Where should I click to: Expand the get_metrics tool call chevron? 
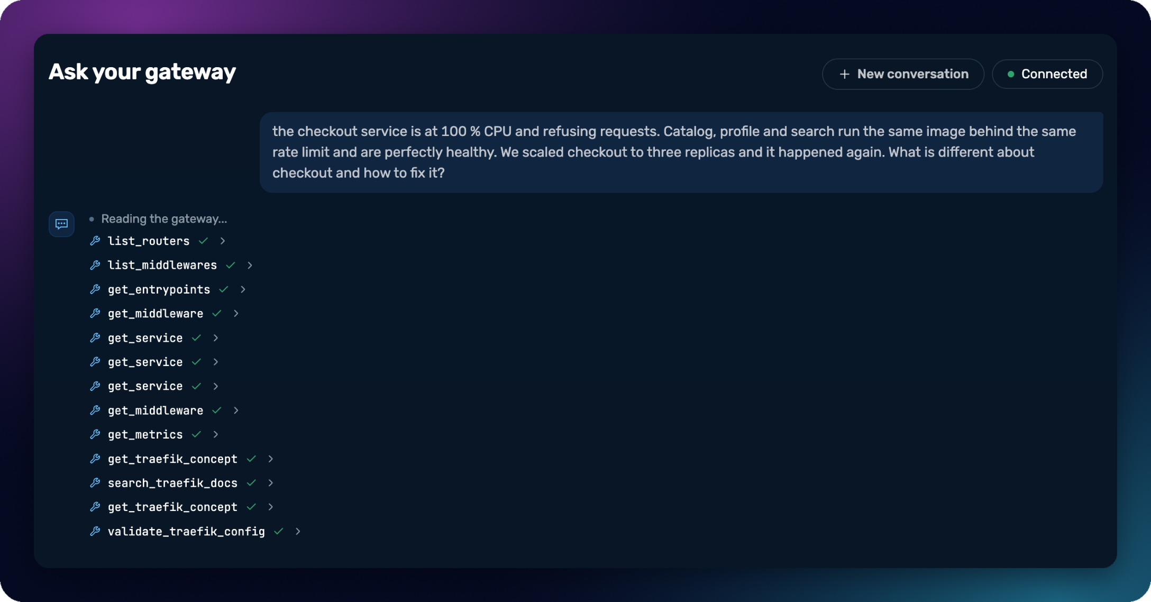pyautogui.click(x=215, y=434)
